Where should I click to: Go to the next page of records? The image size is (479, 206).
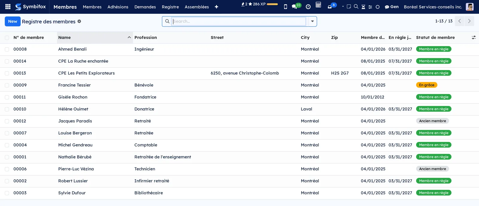point(469,21)
